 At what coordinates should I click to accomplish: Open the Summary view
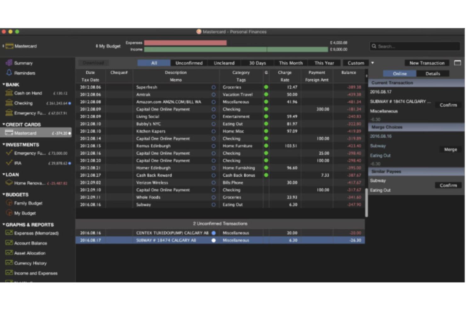point(9,63)
